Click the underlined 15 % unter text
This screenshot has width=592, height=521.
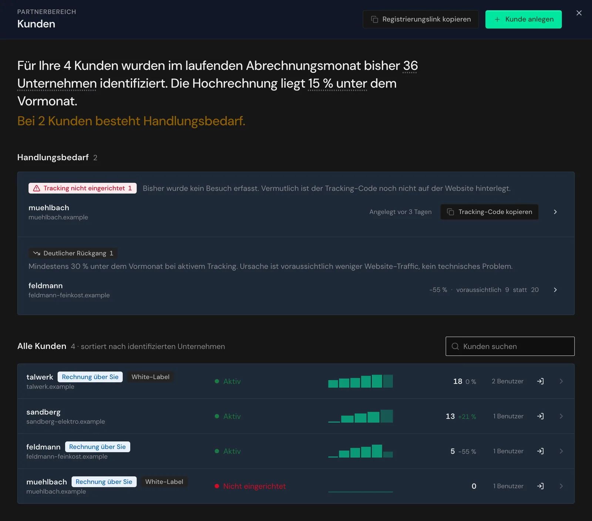coord(337,84)
